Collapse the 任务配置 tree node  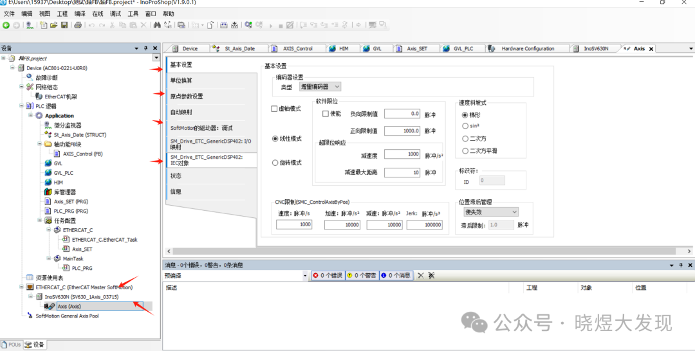40,221
